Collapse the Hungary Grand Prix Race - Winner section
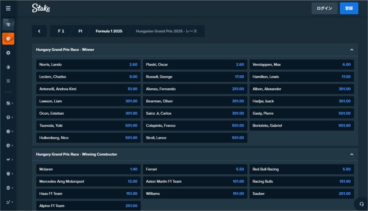This screenshot has width=368, height=211. [351, 50]
